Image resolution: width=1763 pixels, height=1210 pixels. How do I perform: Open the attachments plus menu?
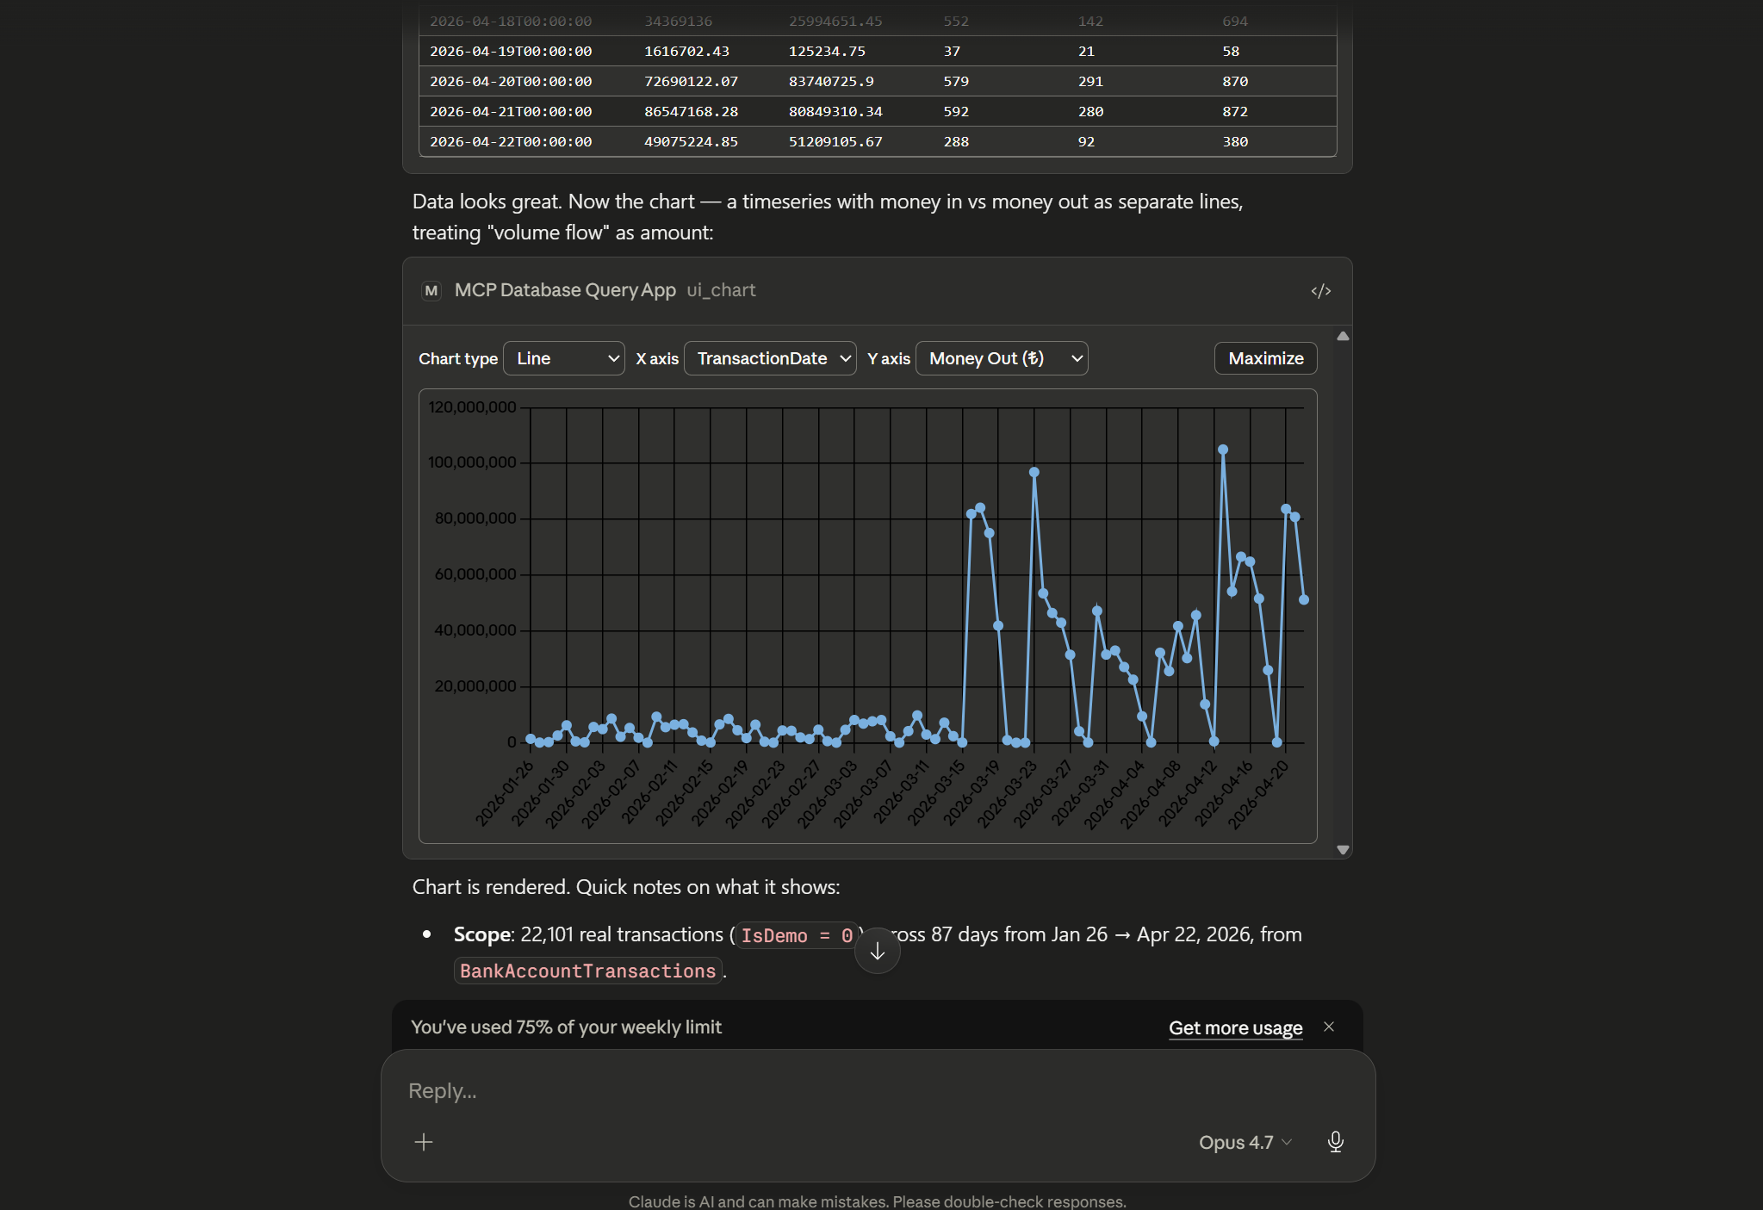coord(424,1142)
